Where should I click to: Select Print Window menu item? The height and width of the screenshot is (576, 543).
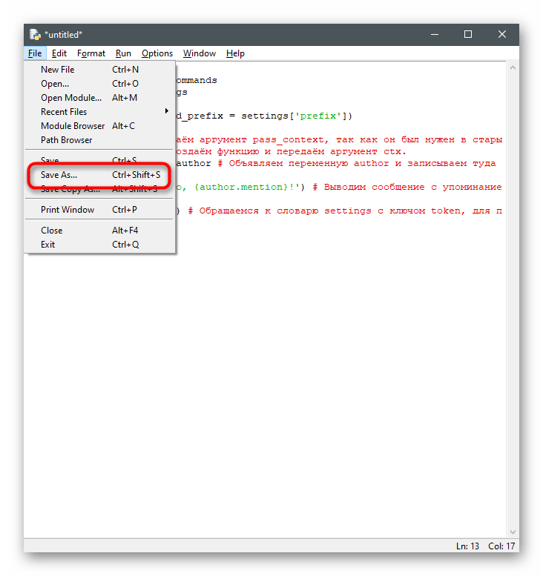coord(68,210)
